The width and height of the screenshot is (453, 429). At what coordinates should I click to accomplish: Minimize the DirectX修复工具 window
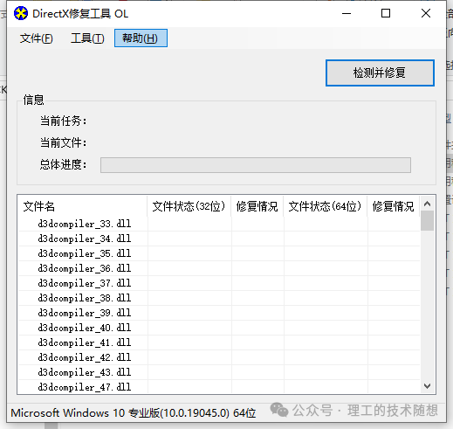coord(347,13)
